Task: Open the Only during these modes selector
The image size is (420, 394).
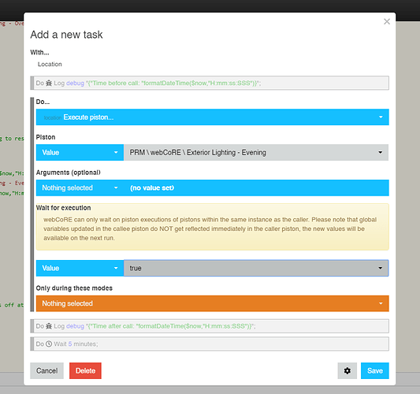Action: (x=213, y=303)
